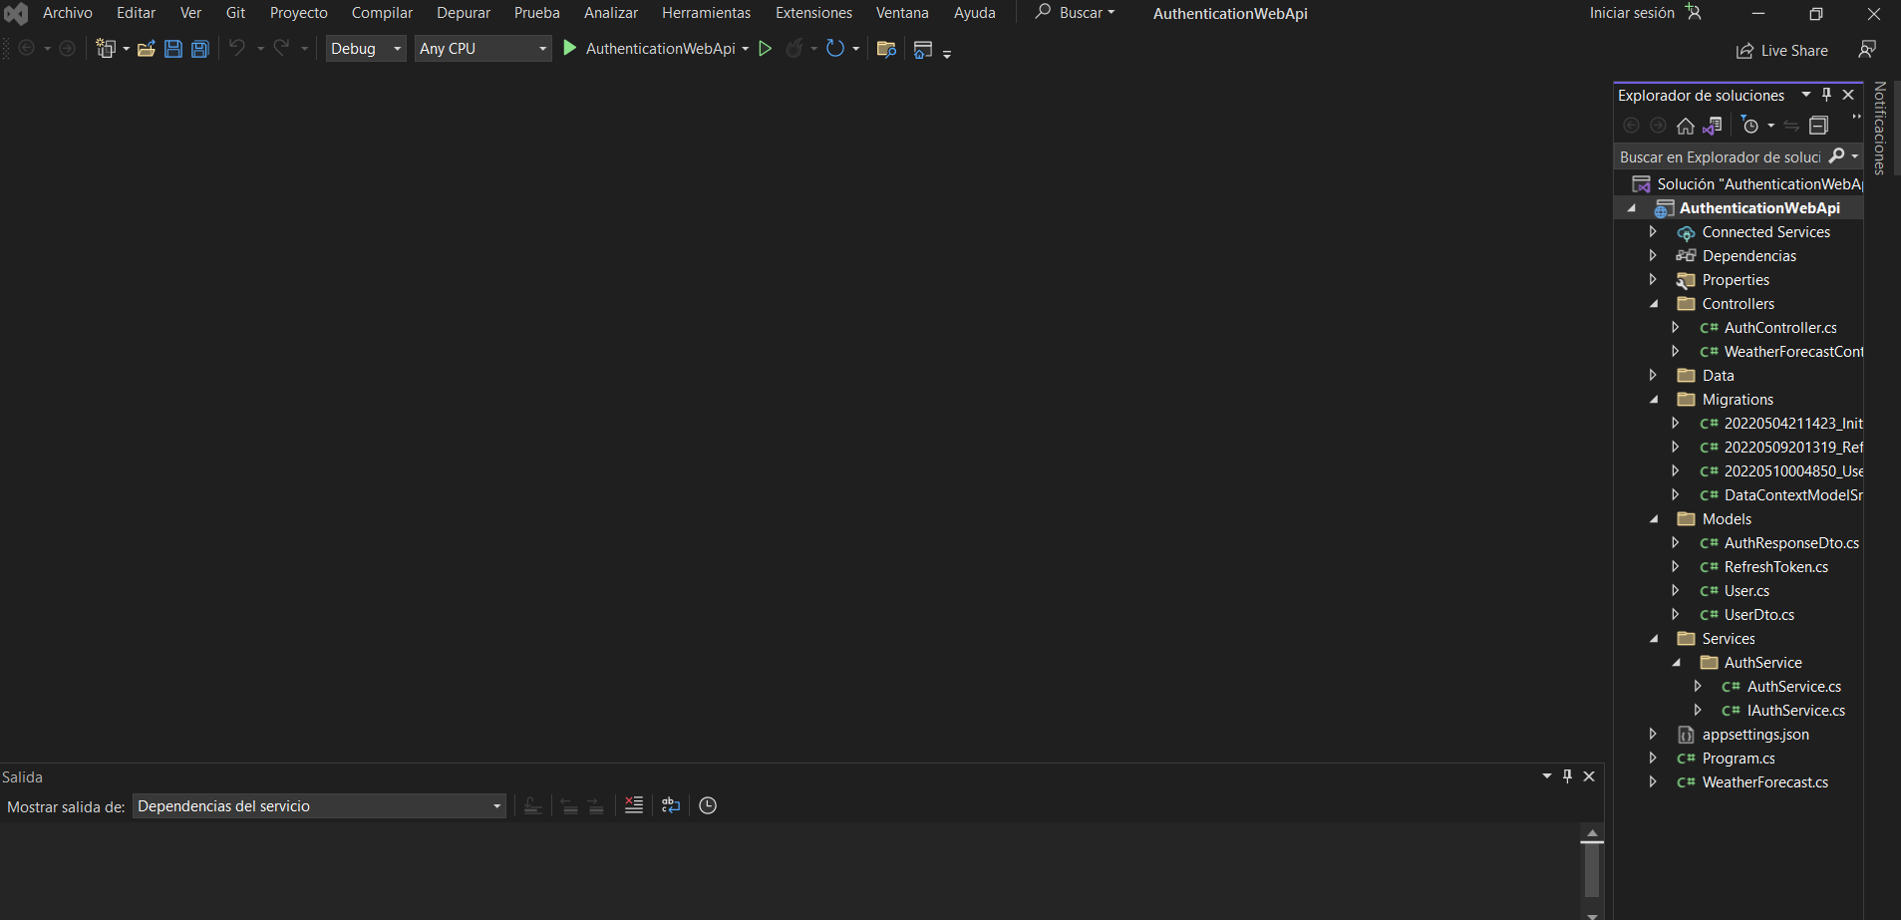Click Home icon in Solution Explorer toolbar
This screenshot has width=1901, height=920.
click(1686, 126)
